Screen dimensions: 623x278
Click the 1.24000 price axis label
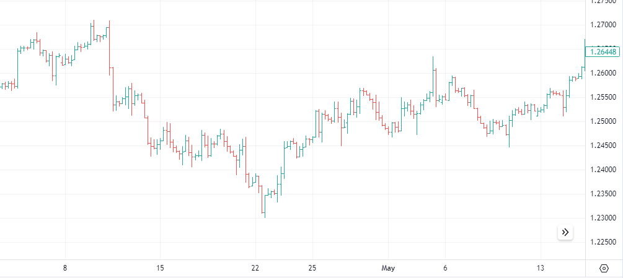[603, 170]
